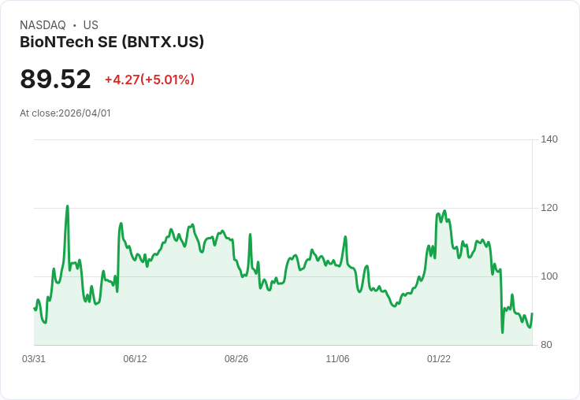Click the chart's last data point at right edge
The image size is (580, 400).
[532, 313]
